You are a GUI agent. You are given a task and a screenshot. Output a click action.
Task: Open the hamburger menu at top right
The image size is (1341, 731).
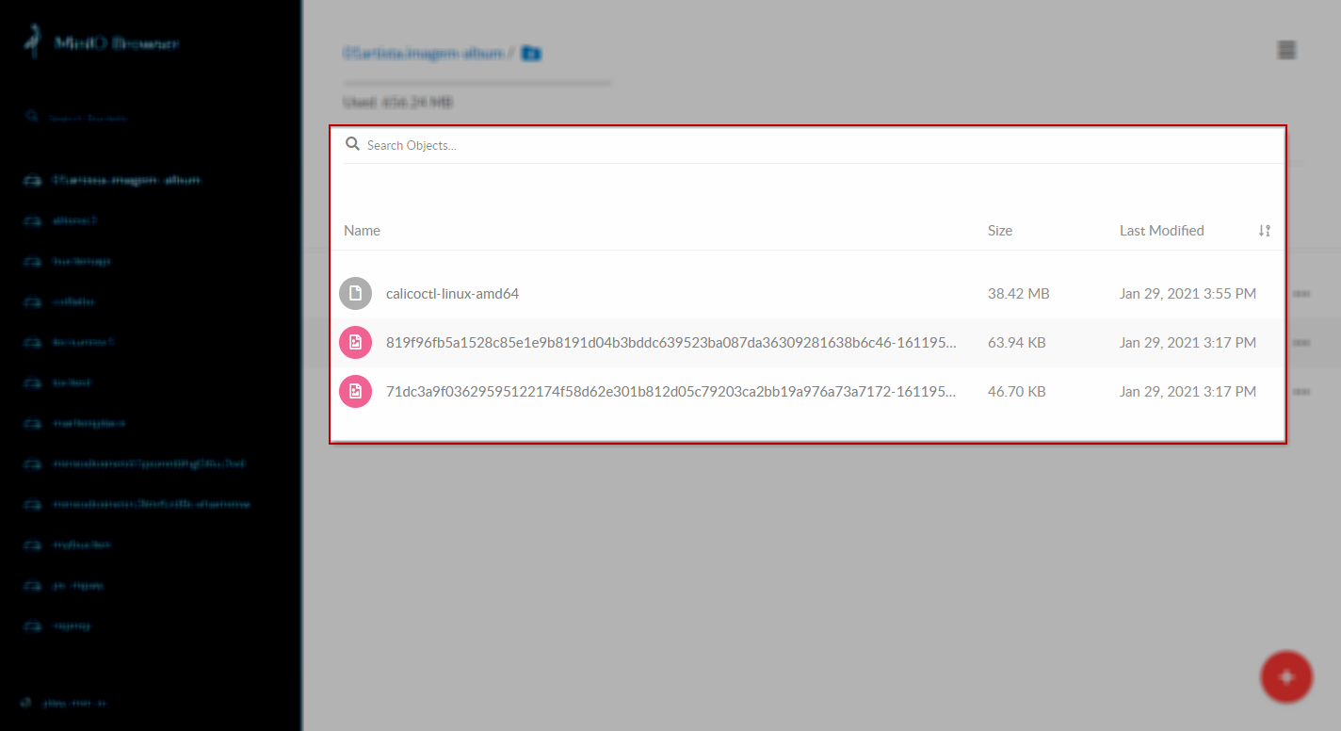[x=1286, y=50]
